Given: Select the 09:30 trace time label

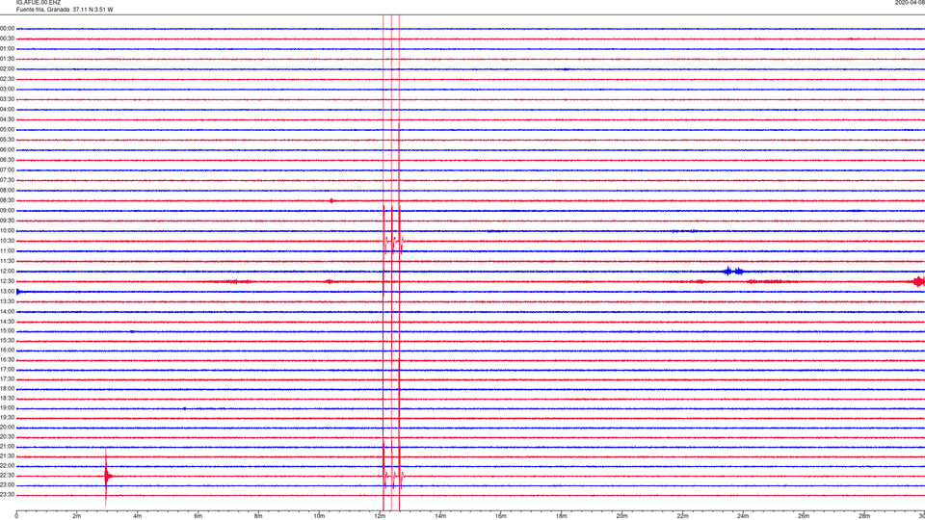Looking at the screenshot, I should (7, 221).
